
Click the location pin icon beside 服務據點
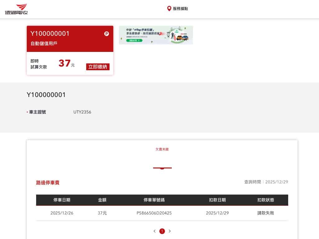(x=169, y=8)
